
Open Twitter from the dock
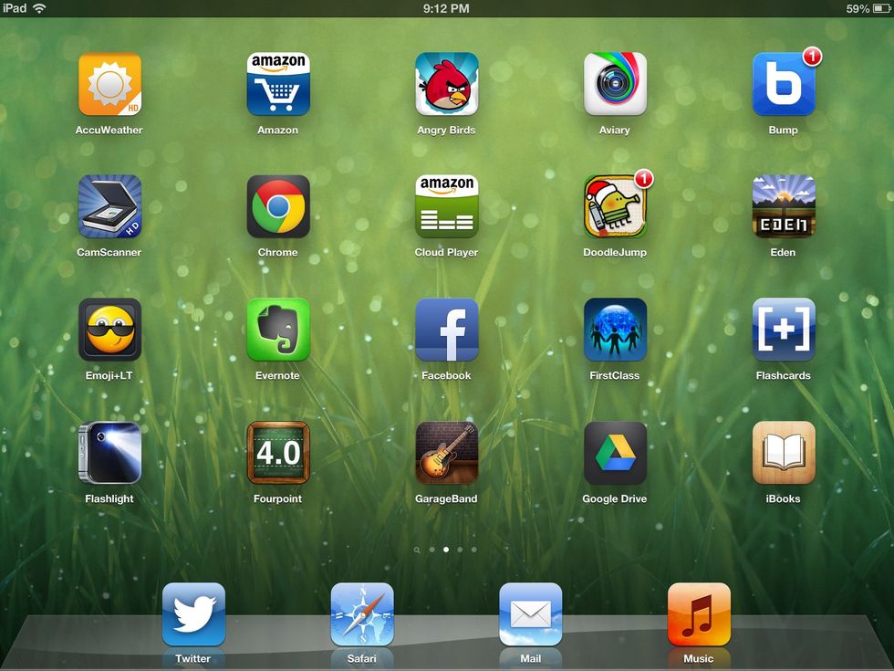tap(193, 614)
